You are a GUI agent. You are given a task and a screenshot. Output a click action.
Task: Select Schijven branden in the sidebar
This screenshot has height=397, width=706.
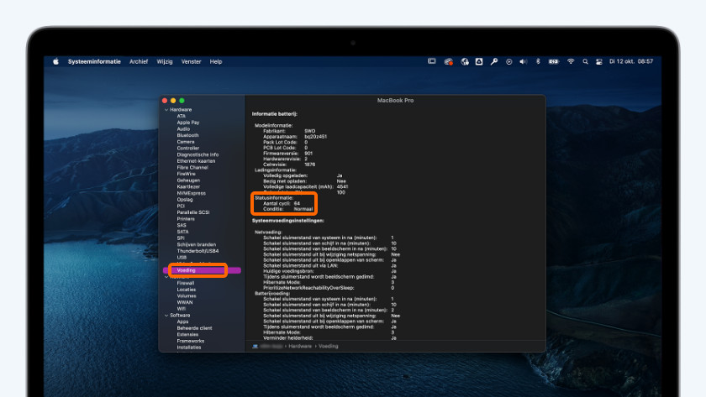(x=197, y=244)
